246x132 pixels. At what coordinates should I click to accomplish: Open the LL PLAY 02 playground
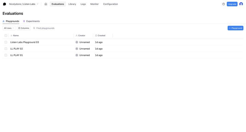click(x=16, y=49)
